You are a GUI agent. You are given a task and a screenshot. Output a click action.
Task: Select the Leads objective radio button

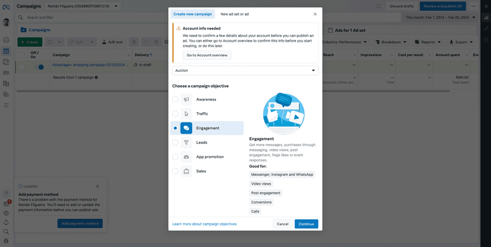(x=176, y=143)
